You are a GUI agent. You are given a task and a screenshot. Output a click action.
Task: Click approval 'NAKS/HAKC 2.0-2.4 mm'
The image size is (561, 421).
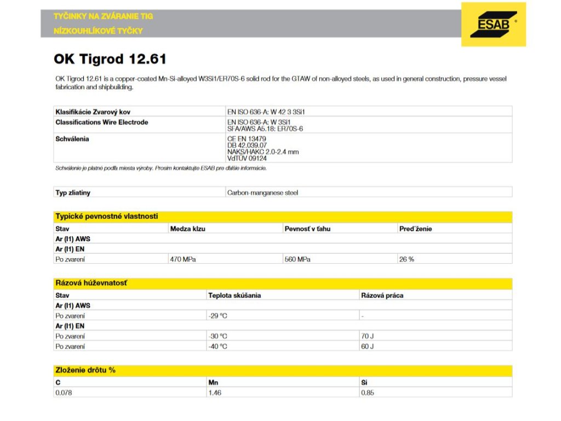click(262, 152)
